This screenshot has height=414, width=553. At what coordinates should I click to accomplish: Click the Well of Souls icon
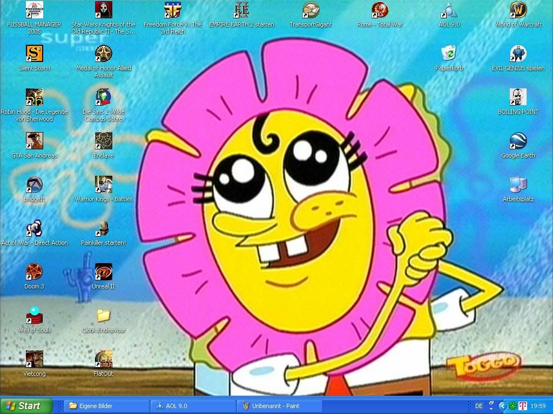click(34, 315)
